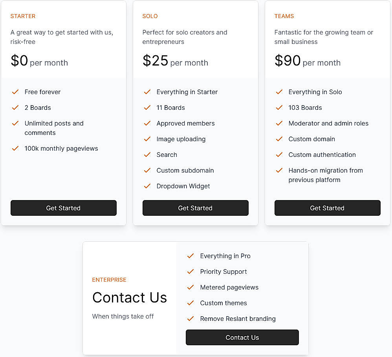Click the Contact Us heading text
This screenshot has height=357, width=392.
130,297
